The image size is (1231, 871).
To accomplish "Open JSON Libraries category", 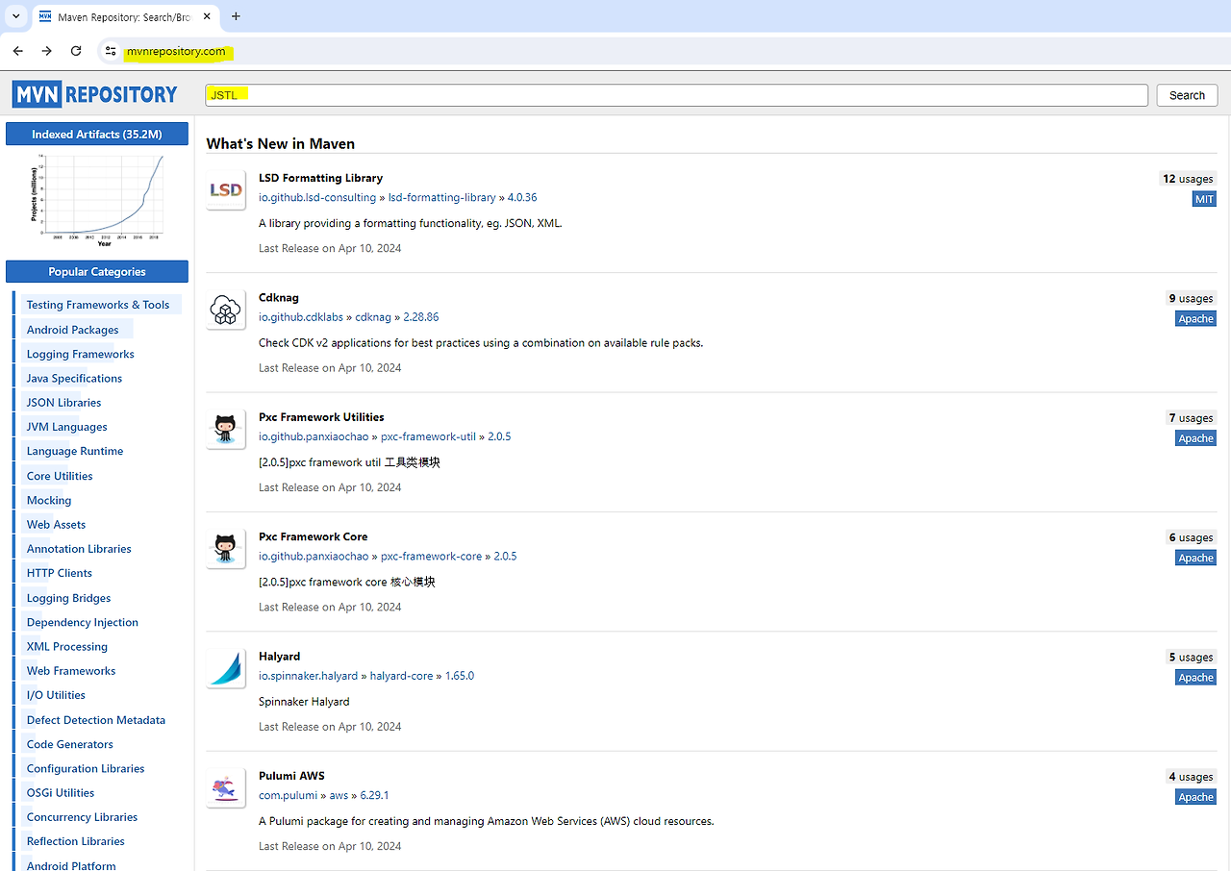I will 64,403.
